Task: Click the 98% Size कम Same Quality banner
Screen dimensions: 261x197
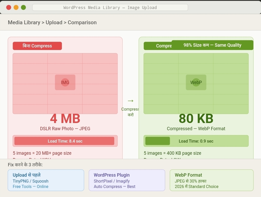Action: [x=212, y=45]
